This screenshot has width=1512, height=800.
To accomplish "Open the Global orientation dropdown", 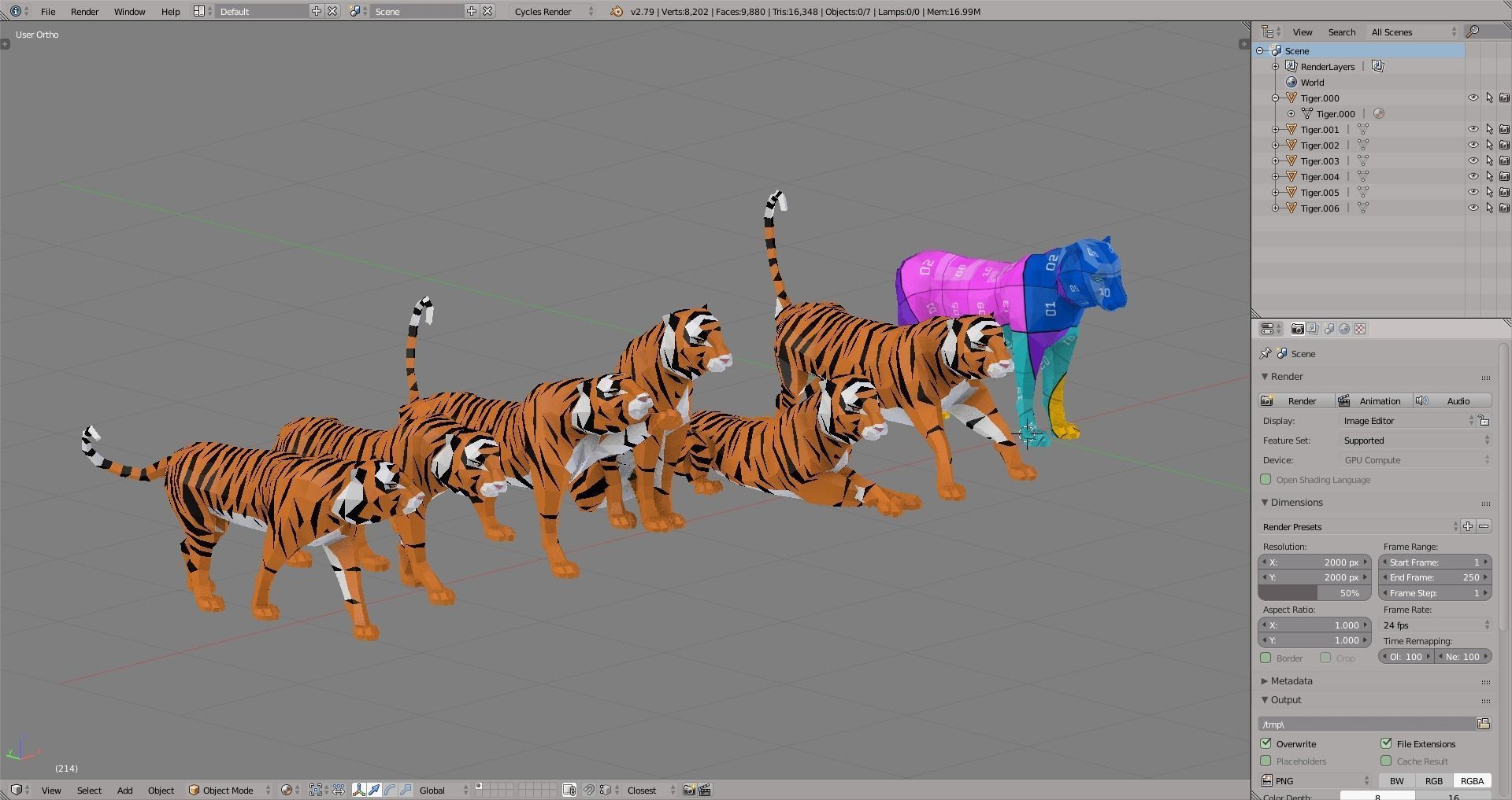I will click(x=443, y=790).
